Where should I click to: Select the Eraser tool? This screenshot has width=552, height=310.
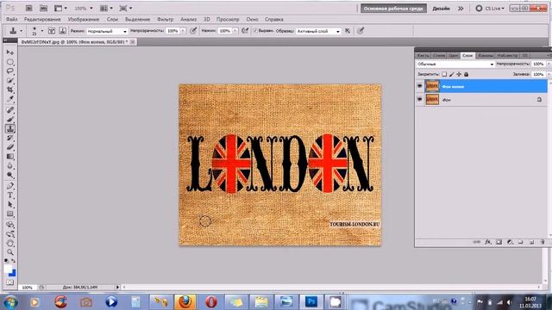point(9,147)
